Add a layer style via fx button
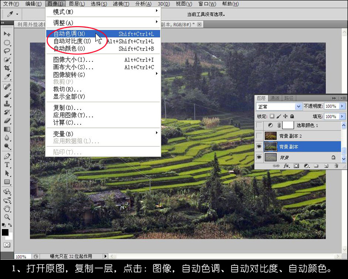Image resolution: width=348 pixels, height=279 pixels. point(286,166)
